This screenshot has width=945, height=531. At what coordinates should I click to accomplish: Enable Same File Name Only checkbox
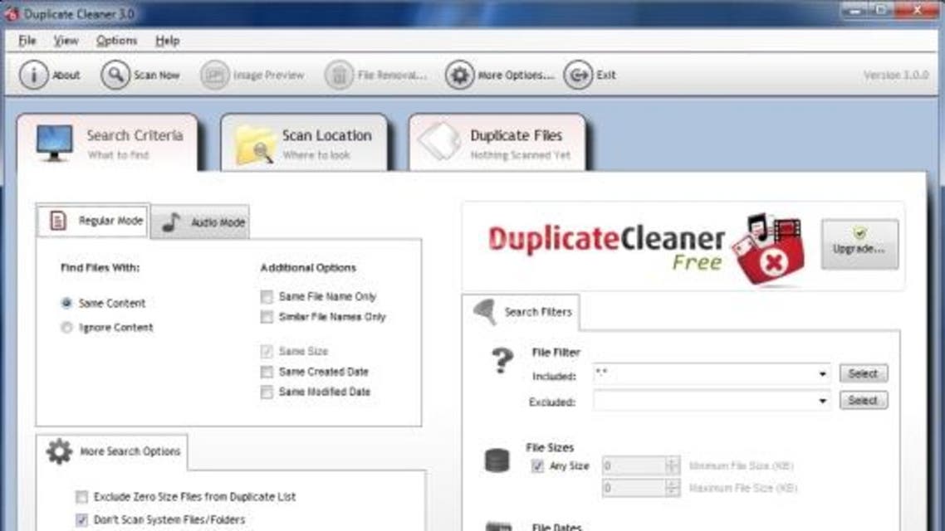[267, 296]
